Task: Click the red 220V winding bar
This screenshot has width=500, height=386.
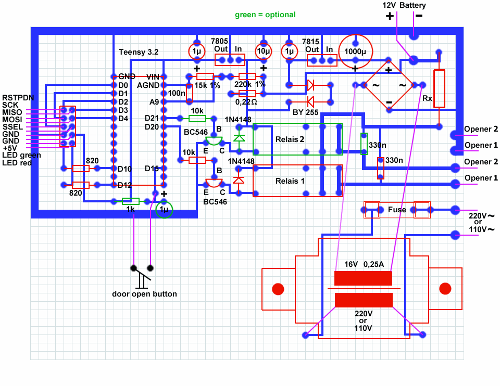Action: click(x=364, y=300)
